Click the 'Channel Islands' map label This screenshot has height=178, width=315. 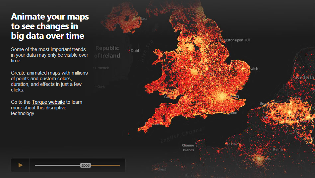[188, 148]
